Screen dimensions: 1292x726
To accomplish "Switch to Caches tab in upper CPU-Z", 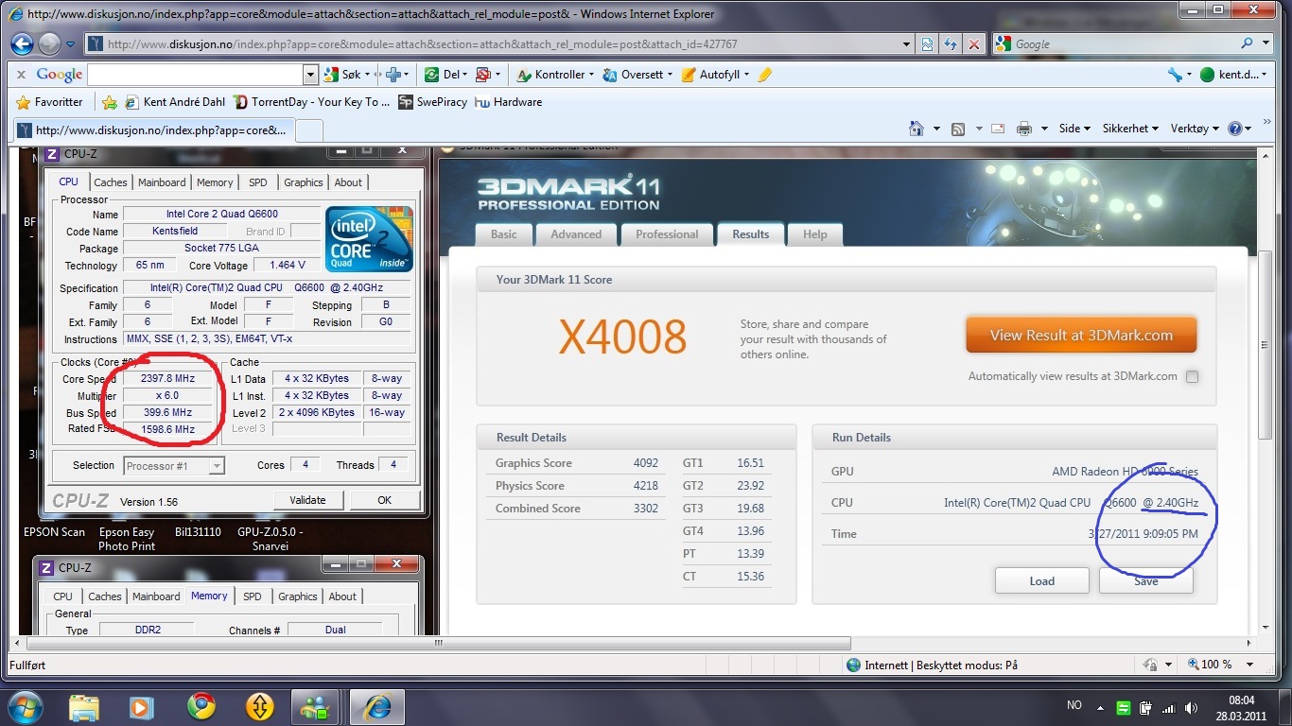I will click(x=111, y=182).
